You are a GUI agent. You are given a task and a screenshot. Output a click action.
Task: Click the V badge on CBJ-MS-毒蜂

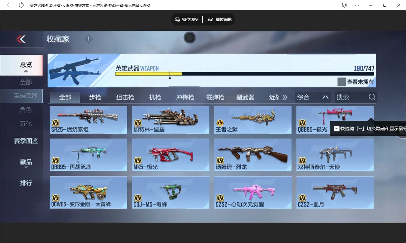click(138, 198)
